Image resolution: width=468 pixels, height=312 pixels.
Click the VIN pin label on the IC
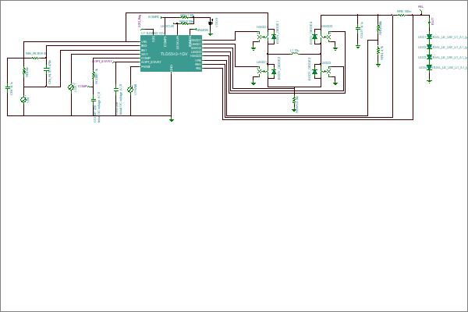144,41
